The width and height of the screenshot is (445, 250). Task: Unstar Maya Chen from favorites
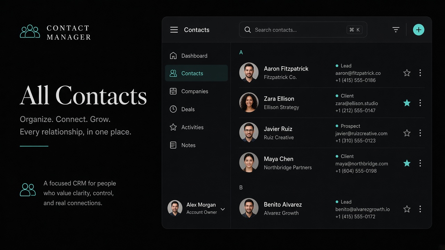pyautogui.click(x=407, y=163)
